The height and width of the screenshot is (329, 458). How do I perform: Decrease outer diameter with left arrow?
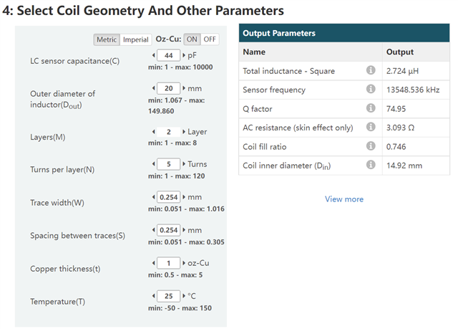(x=153, y=88)
